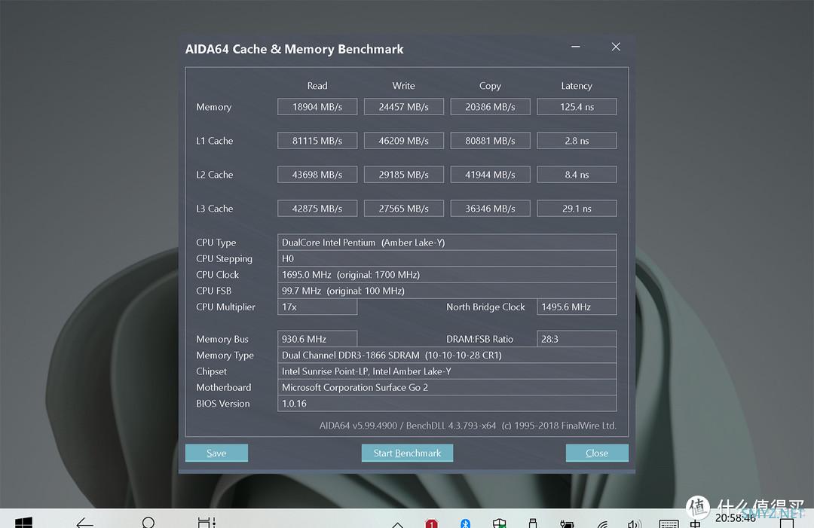The height and width of the screenshot is (528, 814).
Task: Click L2 Cache Latency 8.4 ns
Action: pos(577,175)
